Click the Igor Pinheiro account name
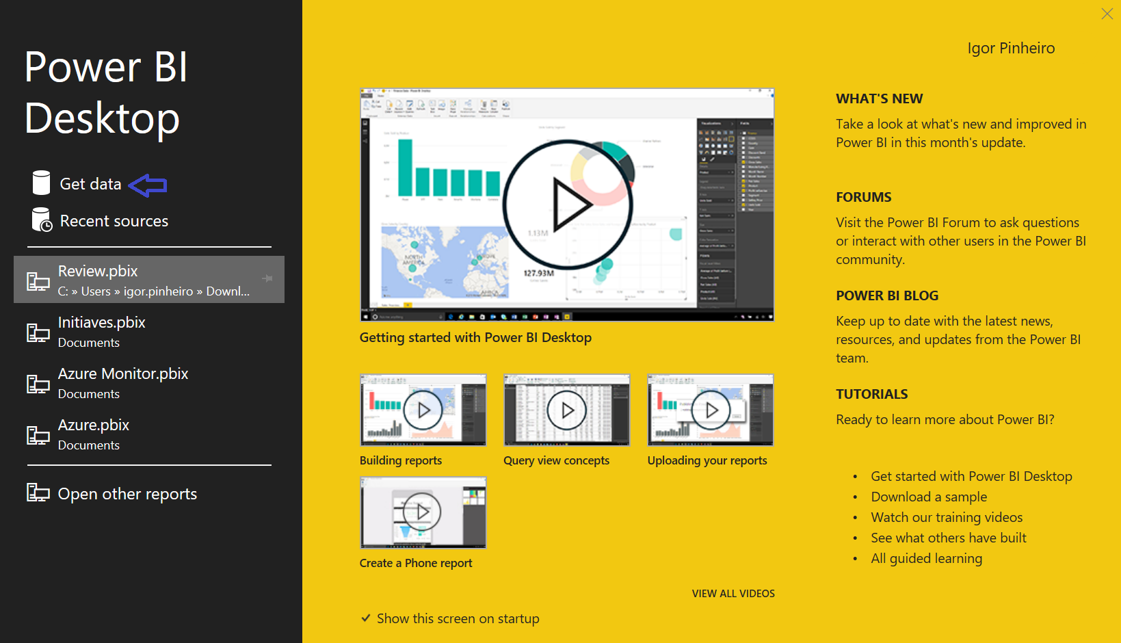Viewport: 1121px width, 643px height. [1011, 48]
